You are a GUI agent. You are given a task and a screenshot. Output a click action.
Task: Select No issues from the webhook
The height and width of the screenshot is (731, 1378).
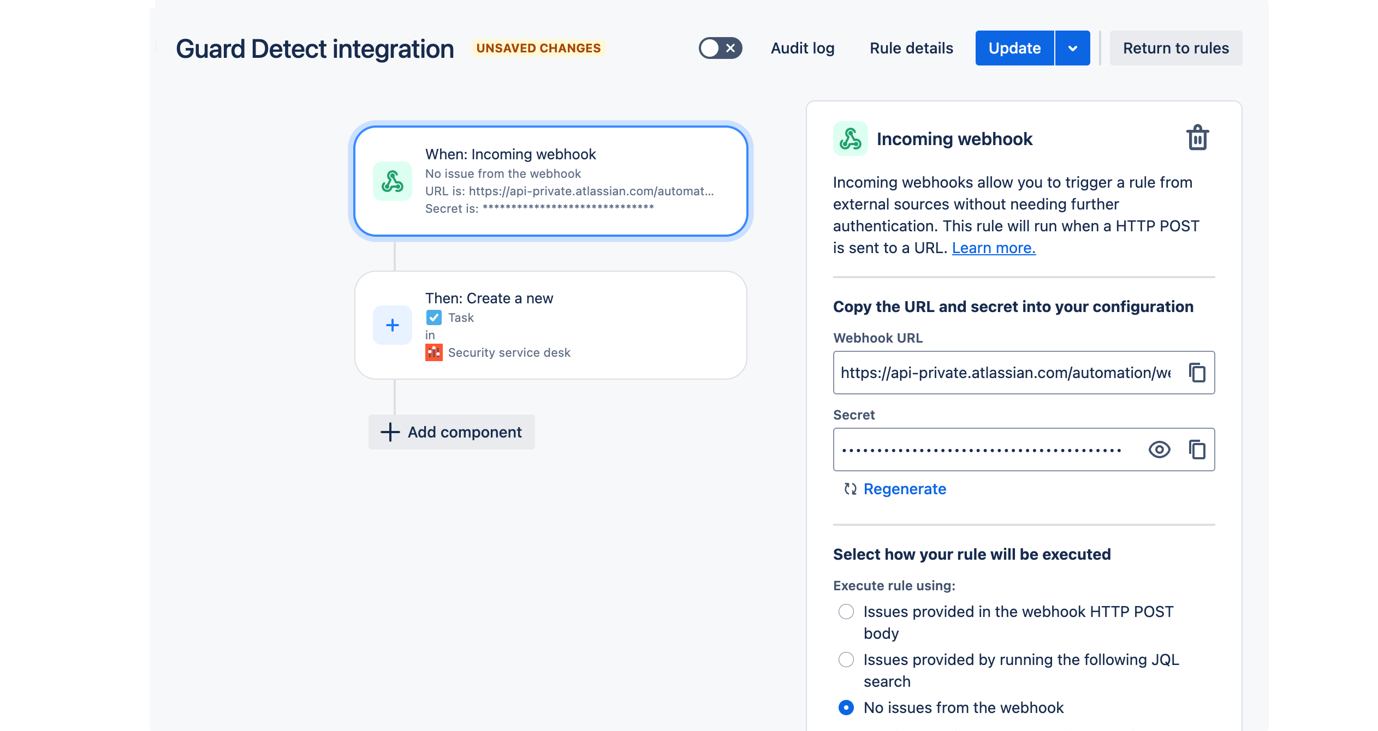point(846,708)
